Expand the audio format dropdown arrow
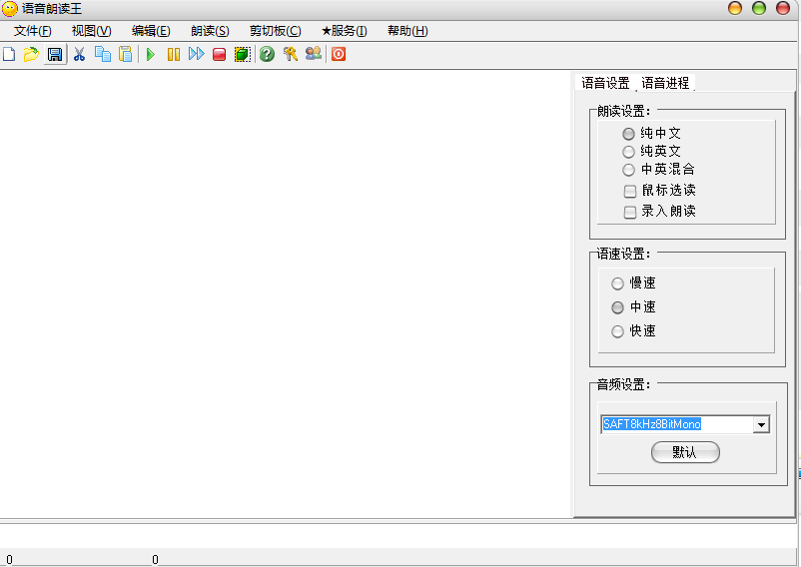The width and height of the screenshot is (801, 567). (761, 424)
